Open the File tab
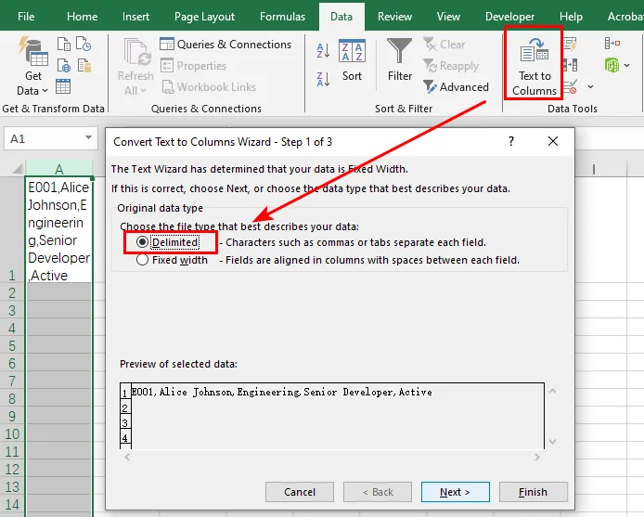The height and width of the screenshot is (517, 644). click(x=26, y=17)
